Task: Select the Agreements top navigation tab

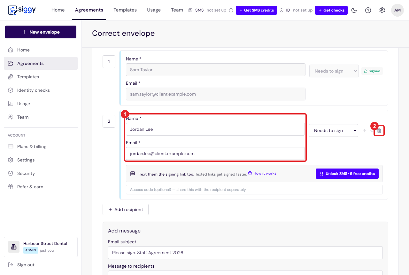Action: tap(89, 10)
